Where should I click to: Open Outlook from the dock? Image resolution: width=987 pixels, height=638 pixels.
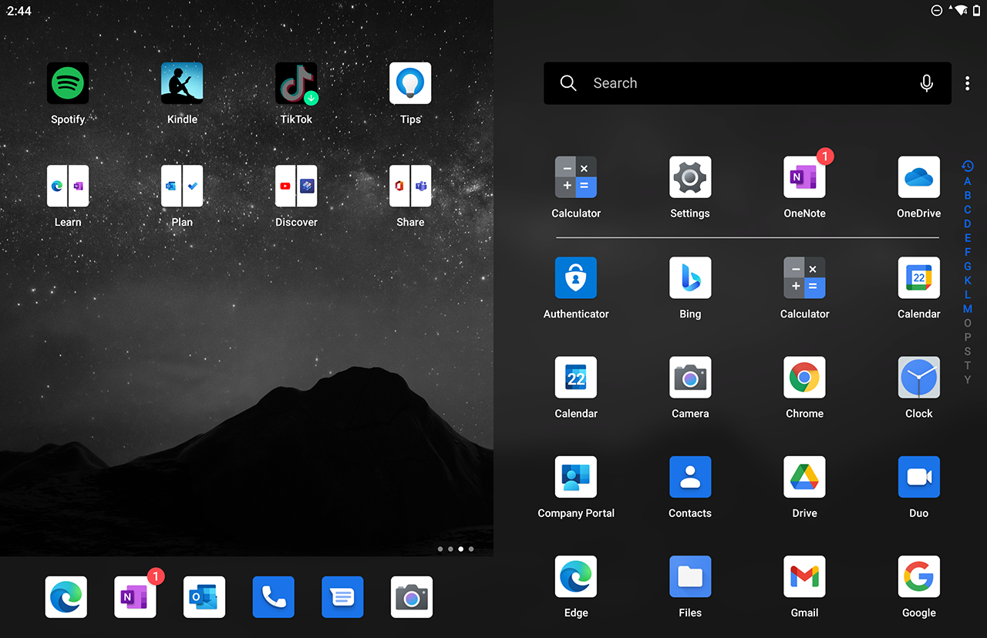click(204, 597)
